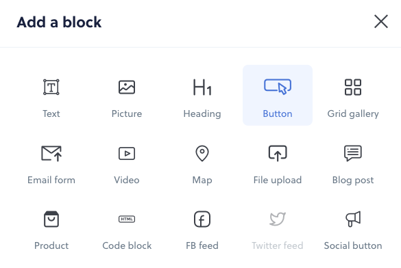Click the "Email form" label text

pyautogui.click(x=51, y=180)
